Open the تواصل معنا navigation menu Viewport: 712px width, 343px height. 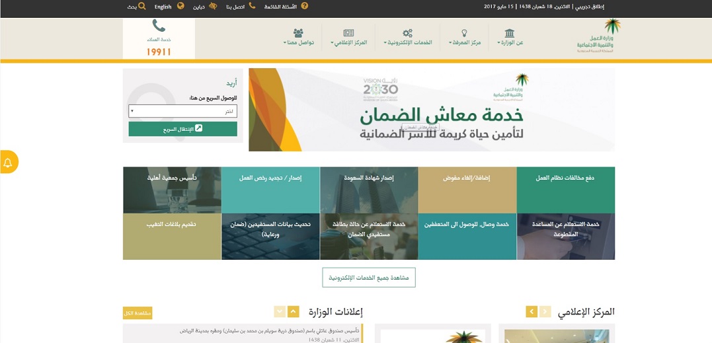[298, 37]
